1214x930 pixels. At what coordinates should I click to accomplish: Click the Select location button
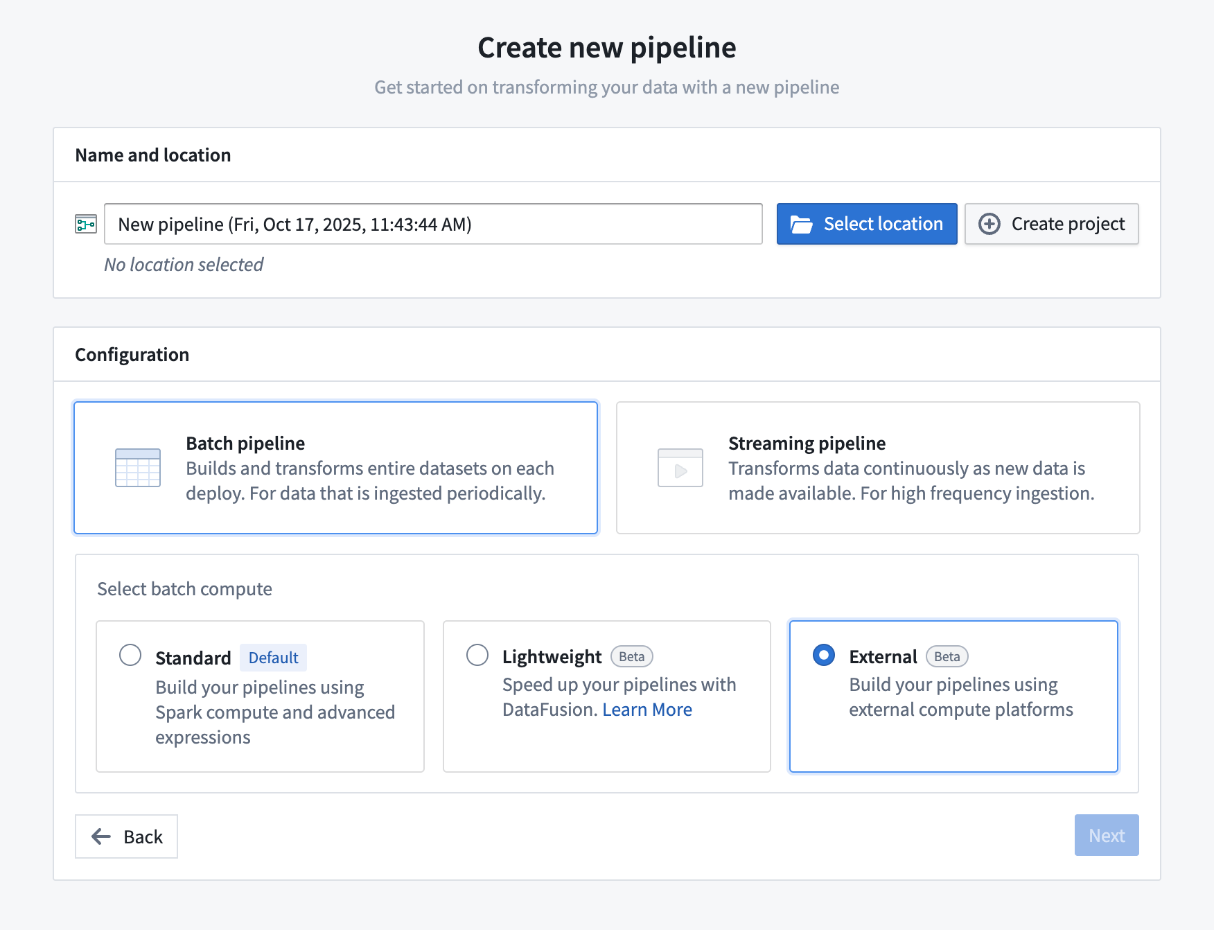click(x=866, y=223)
